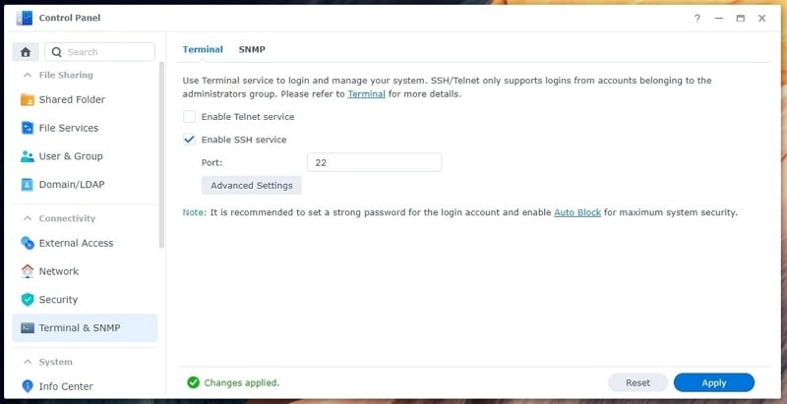Click the User & Group icon

[28, 156]
